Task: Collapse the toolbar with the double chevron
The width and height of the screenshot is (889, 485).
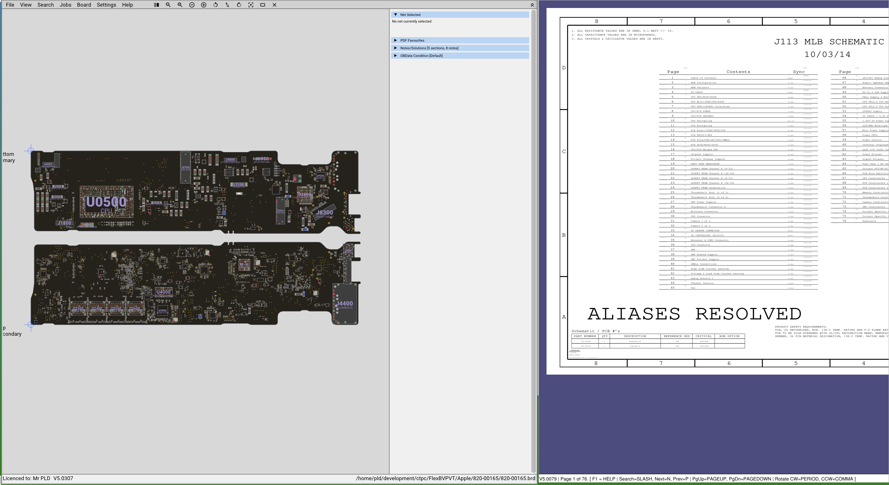Action: 532,5
